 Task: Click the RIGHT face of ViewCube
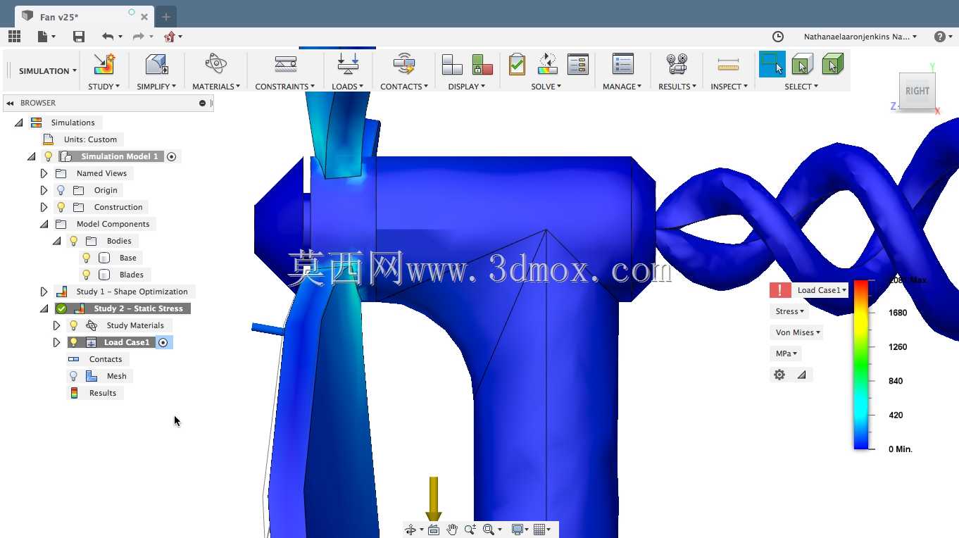917,91
